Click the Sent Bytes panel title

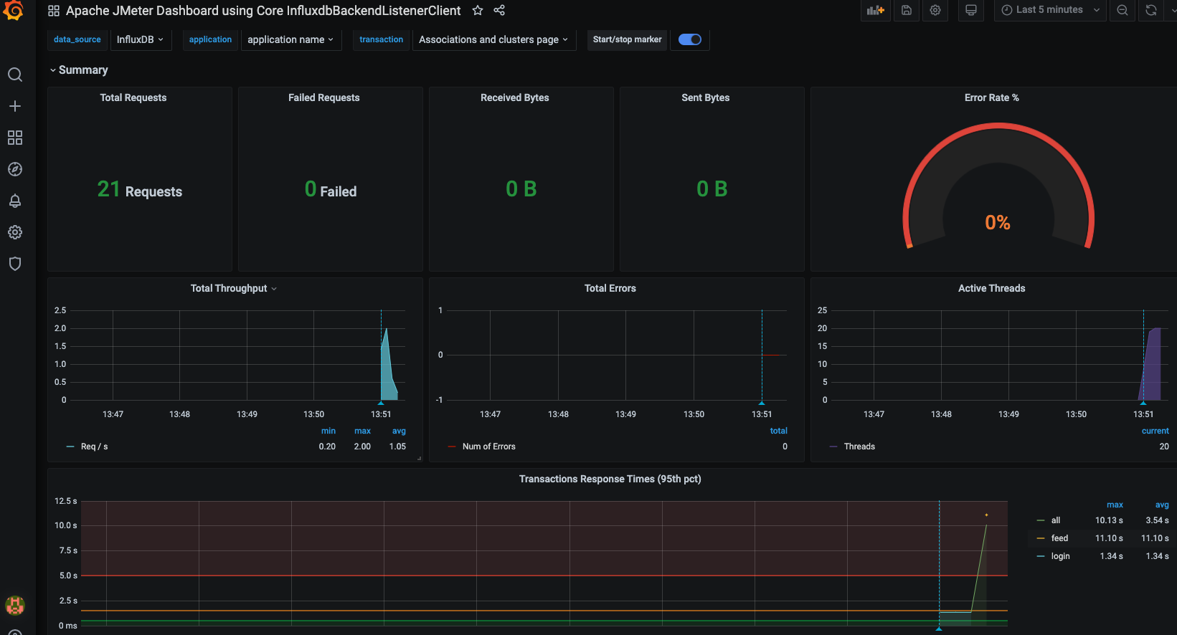706,97
